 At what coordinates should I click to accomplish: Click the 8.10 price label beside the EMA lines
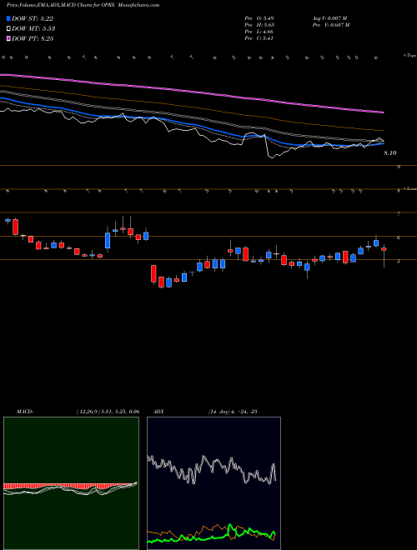click(x=390, y=153)
